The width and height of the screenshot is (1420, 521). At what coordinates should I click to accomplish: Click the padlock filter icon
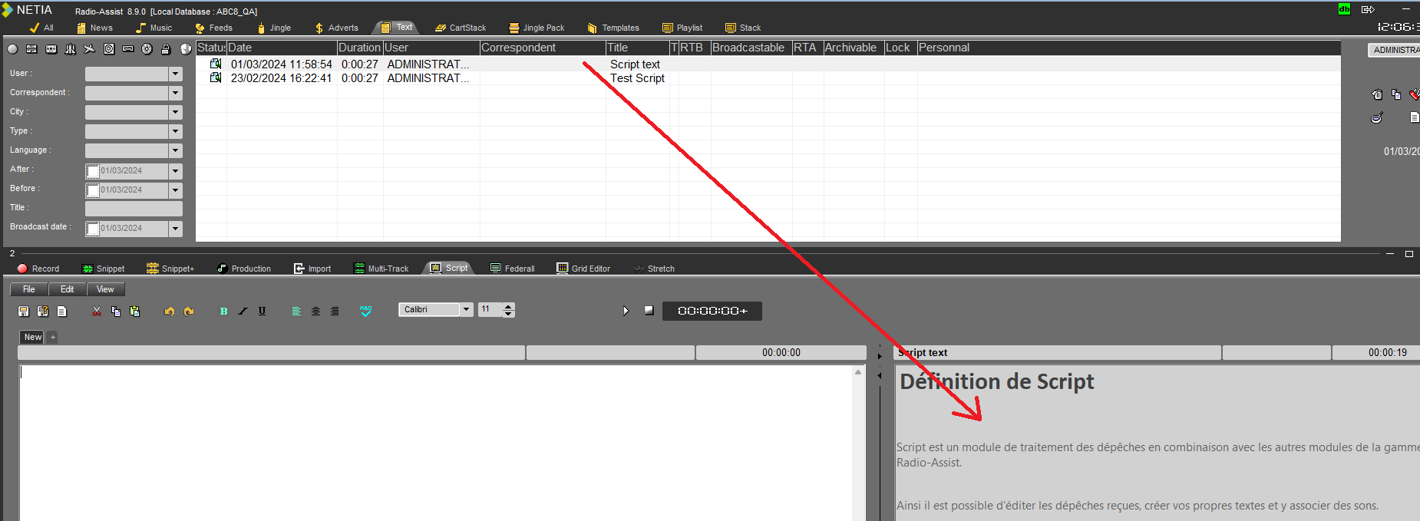tap(166, 49)
